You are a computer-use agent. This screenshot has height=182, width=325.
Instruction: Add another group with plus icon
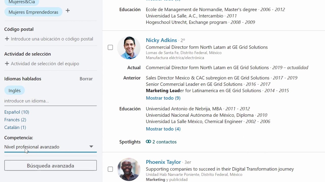[x=68, y=11]
